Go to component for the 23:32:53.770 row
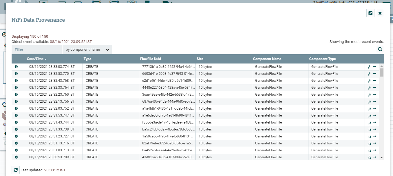 tap(374, 73)
